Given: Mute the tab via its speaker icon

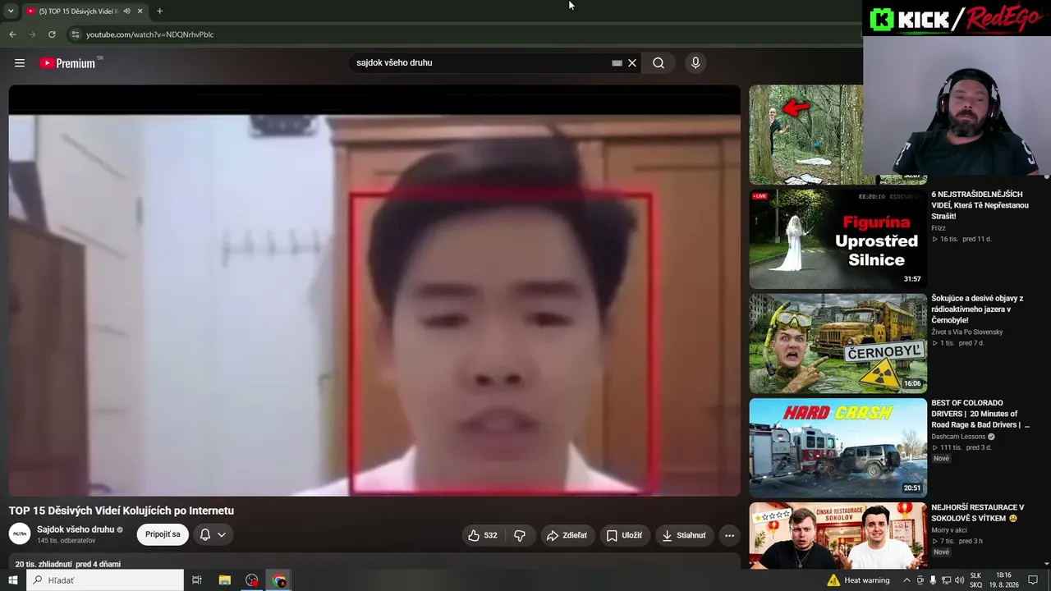Looking at the screenshot, I should 126,11.
